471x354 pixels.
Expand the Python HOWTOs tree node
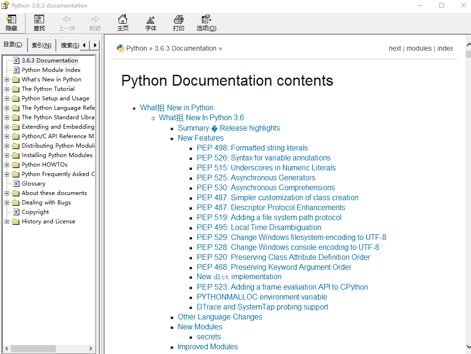pos(7,165)
